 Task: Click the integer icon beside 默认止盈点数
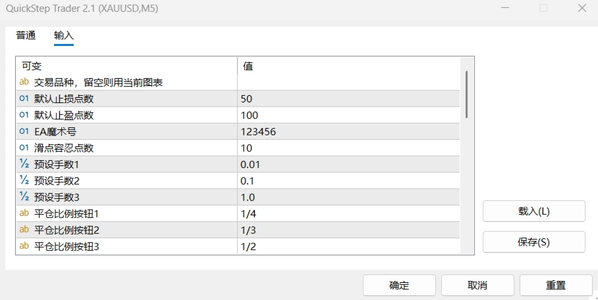click(24, 115)
